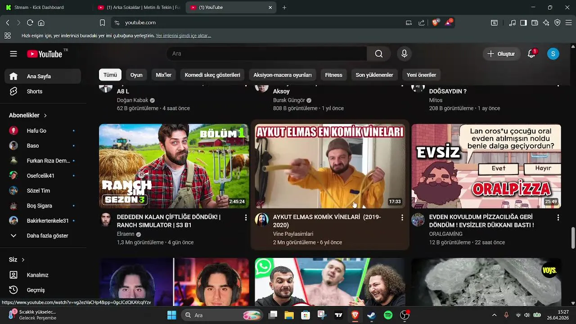
Task: Open Geçmiş history in sidebar
Action: [x=43, y=290]
